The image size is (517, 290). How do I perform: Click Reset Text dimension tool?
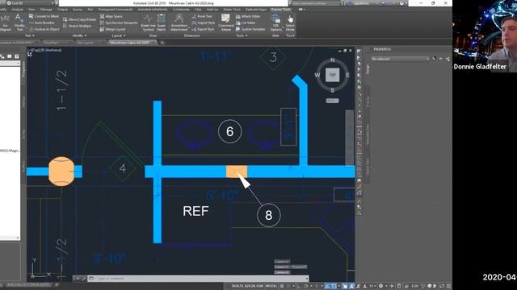(x=202, y=16)
